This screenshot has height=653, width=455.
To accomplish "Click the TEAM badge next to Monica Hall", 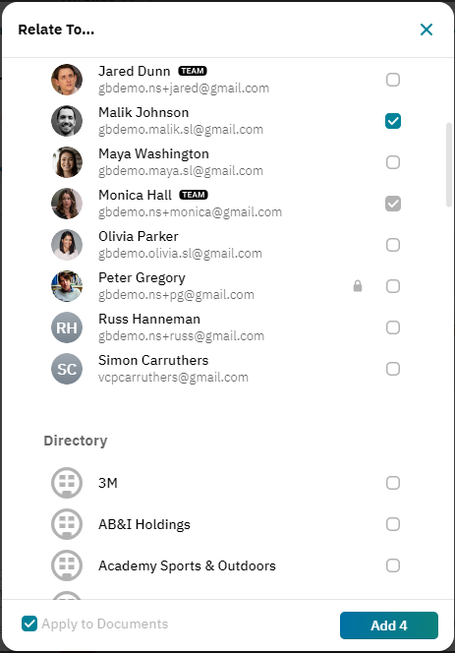I will (194, 195).
